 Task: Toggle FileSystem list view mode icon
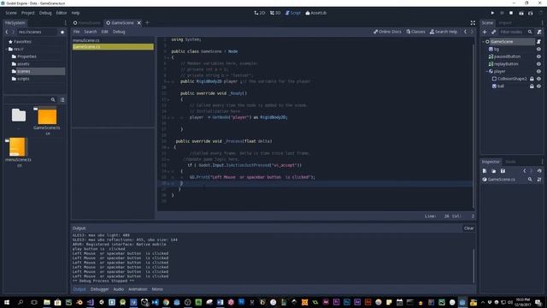click(62, 100)
